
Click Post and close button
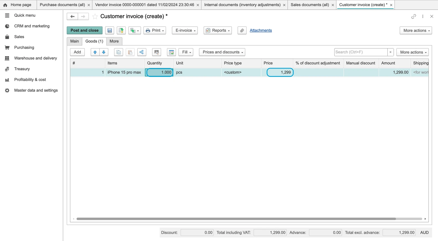point(84,30)
